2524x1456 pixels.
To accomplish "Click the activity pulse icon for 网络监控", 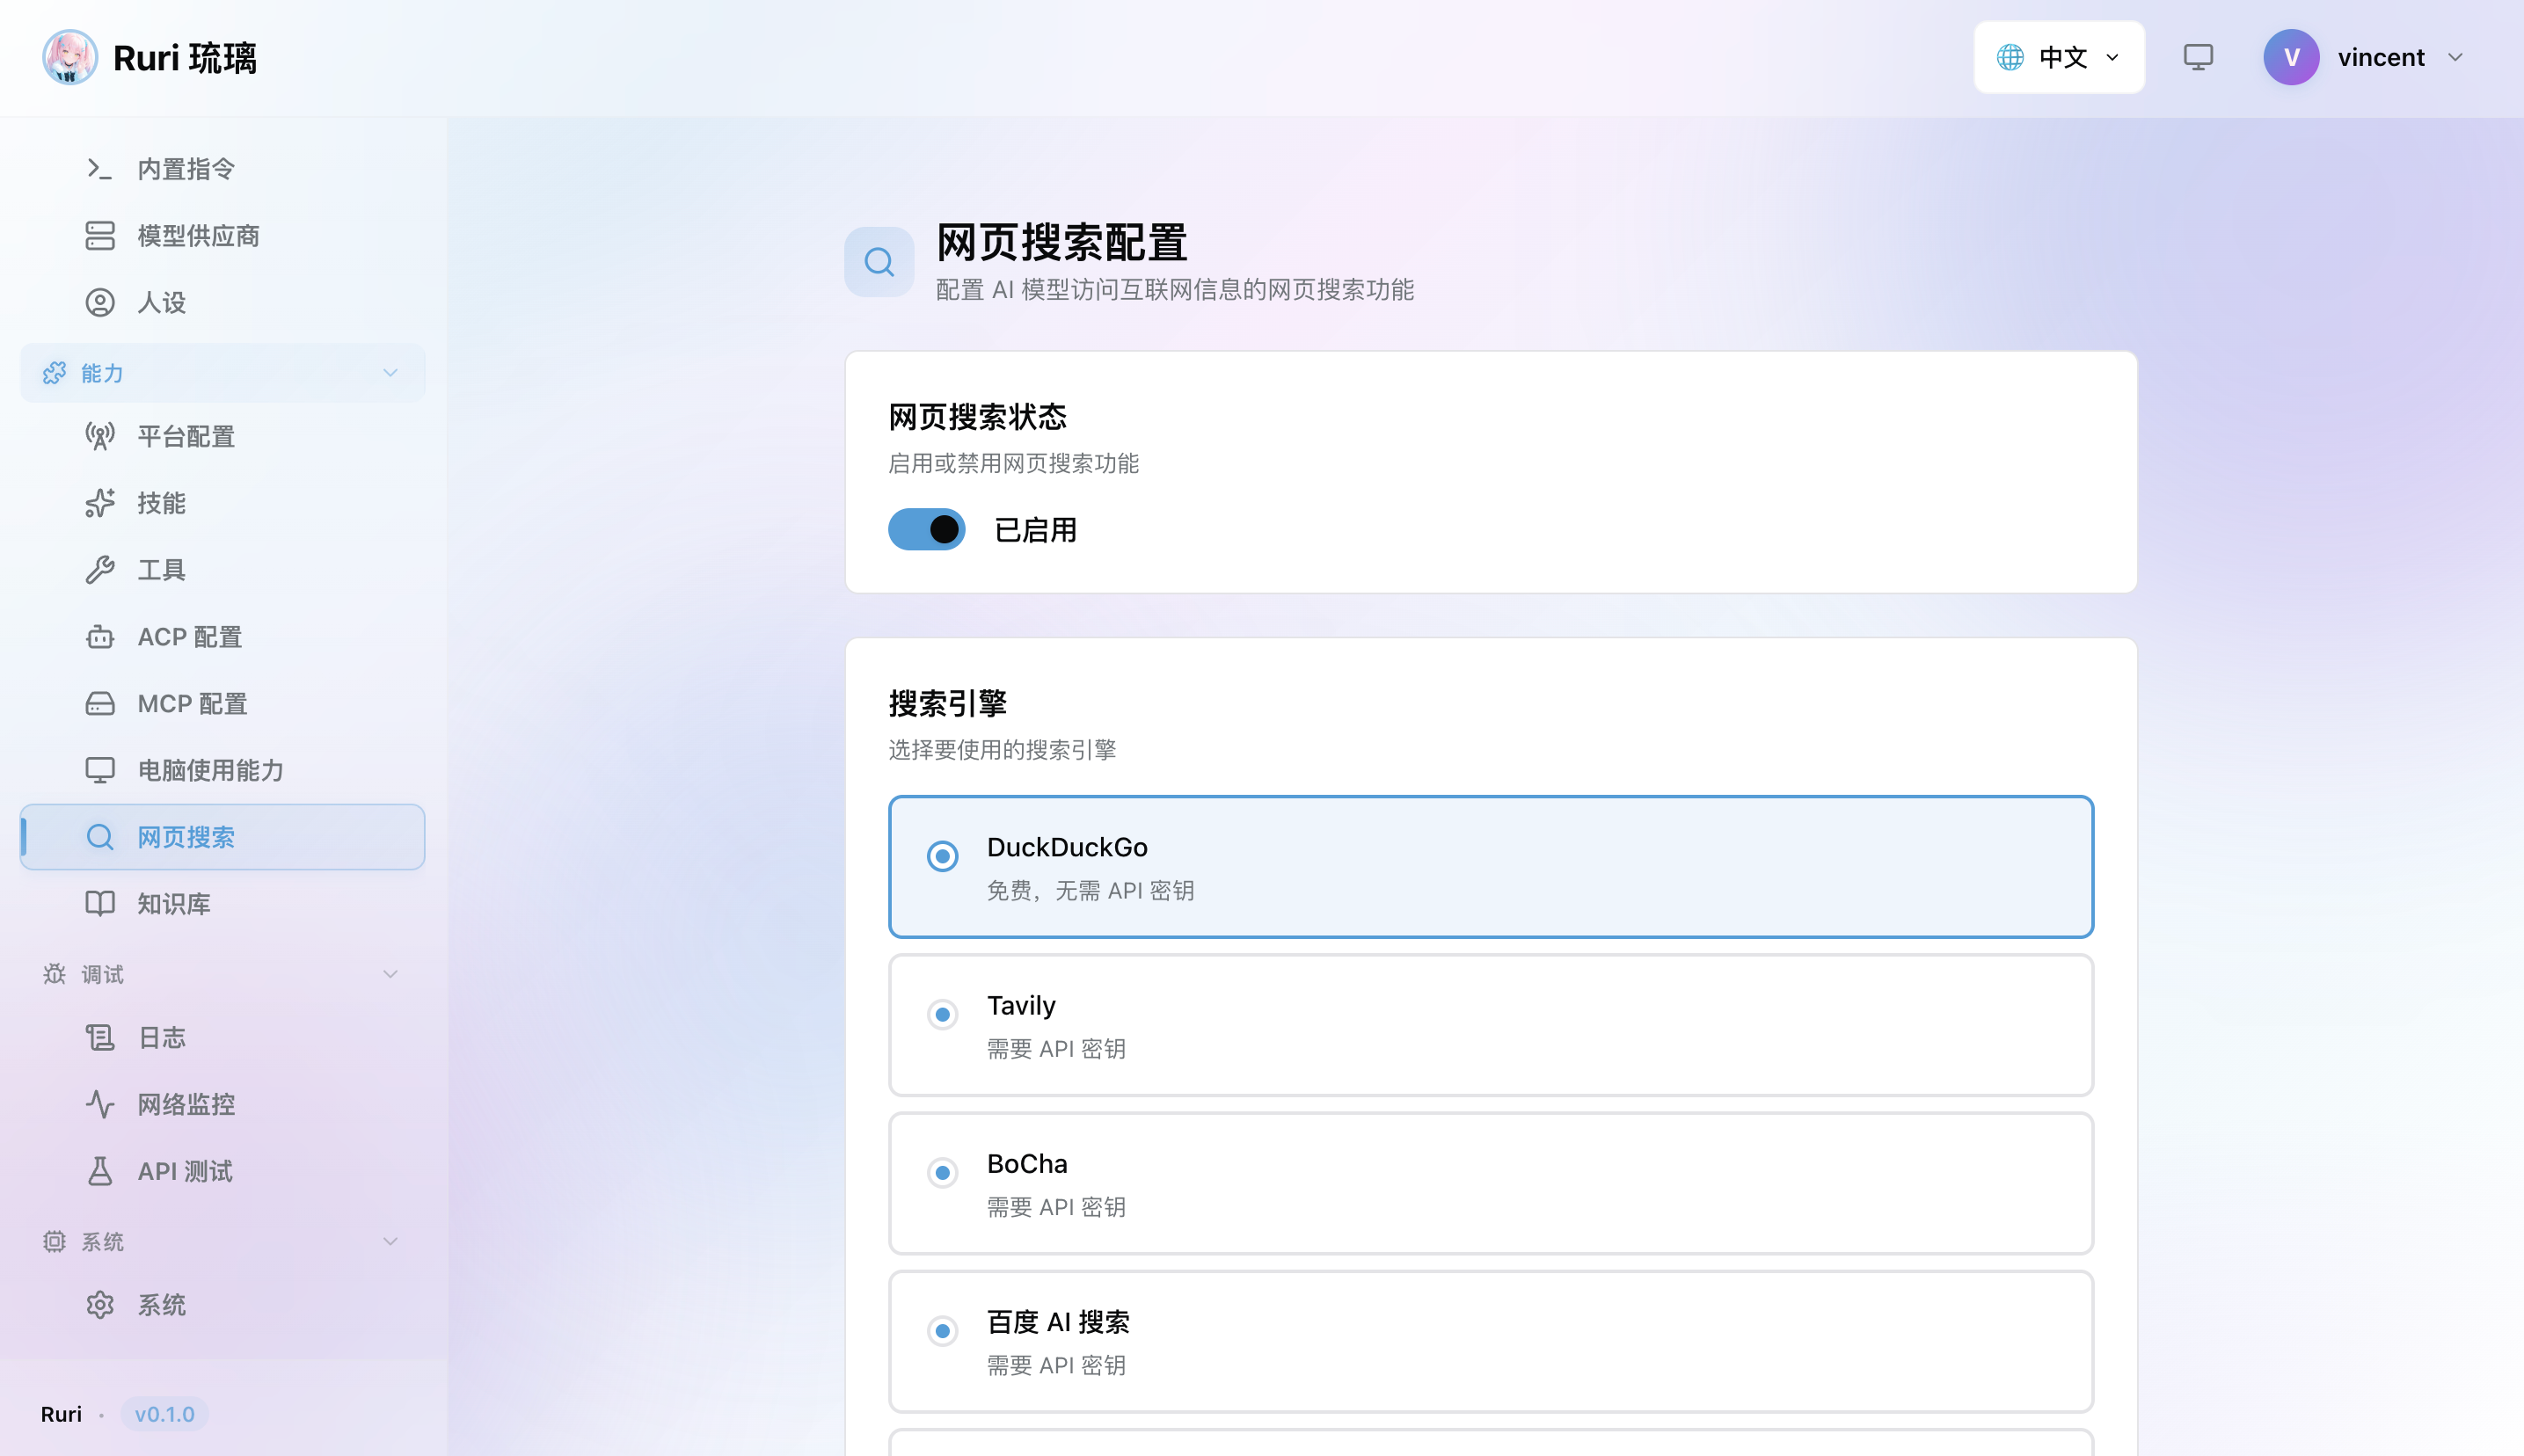I will (100, 1105).
